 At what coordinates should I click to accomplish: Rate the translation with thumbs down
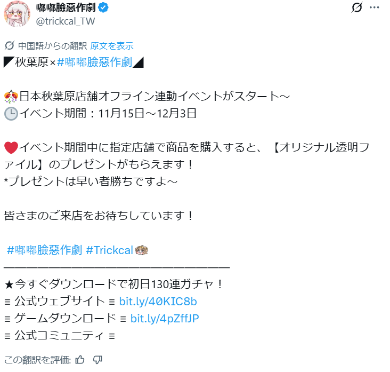[x=97, y=360]
